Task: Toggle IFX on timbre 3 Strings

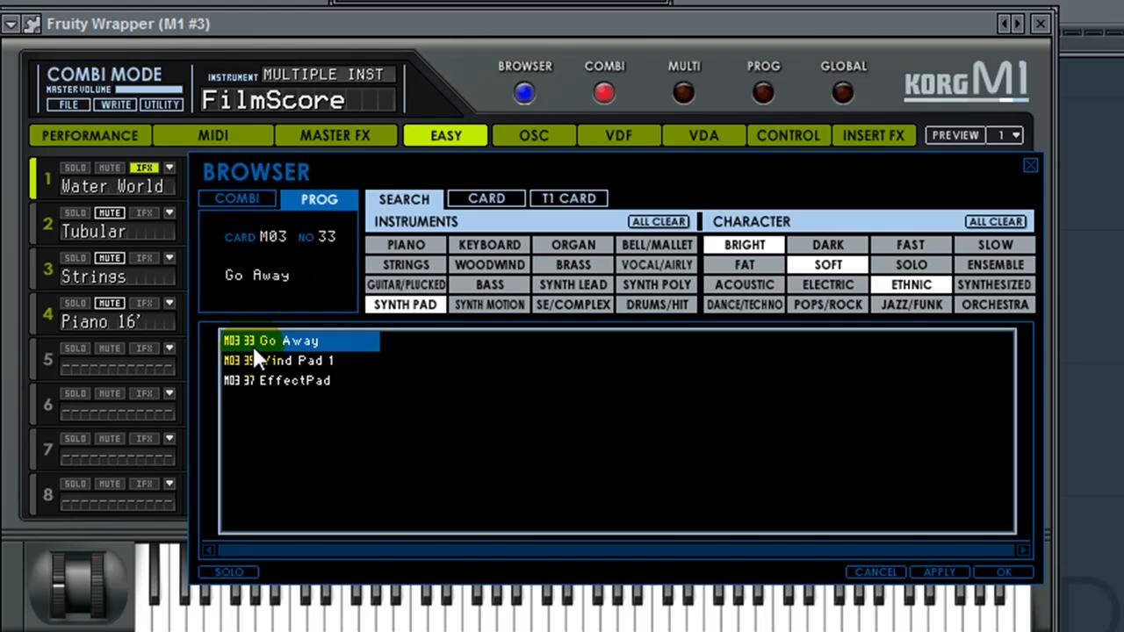Action: tap(145, 258)
